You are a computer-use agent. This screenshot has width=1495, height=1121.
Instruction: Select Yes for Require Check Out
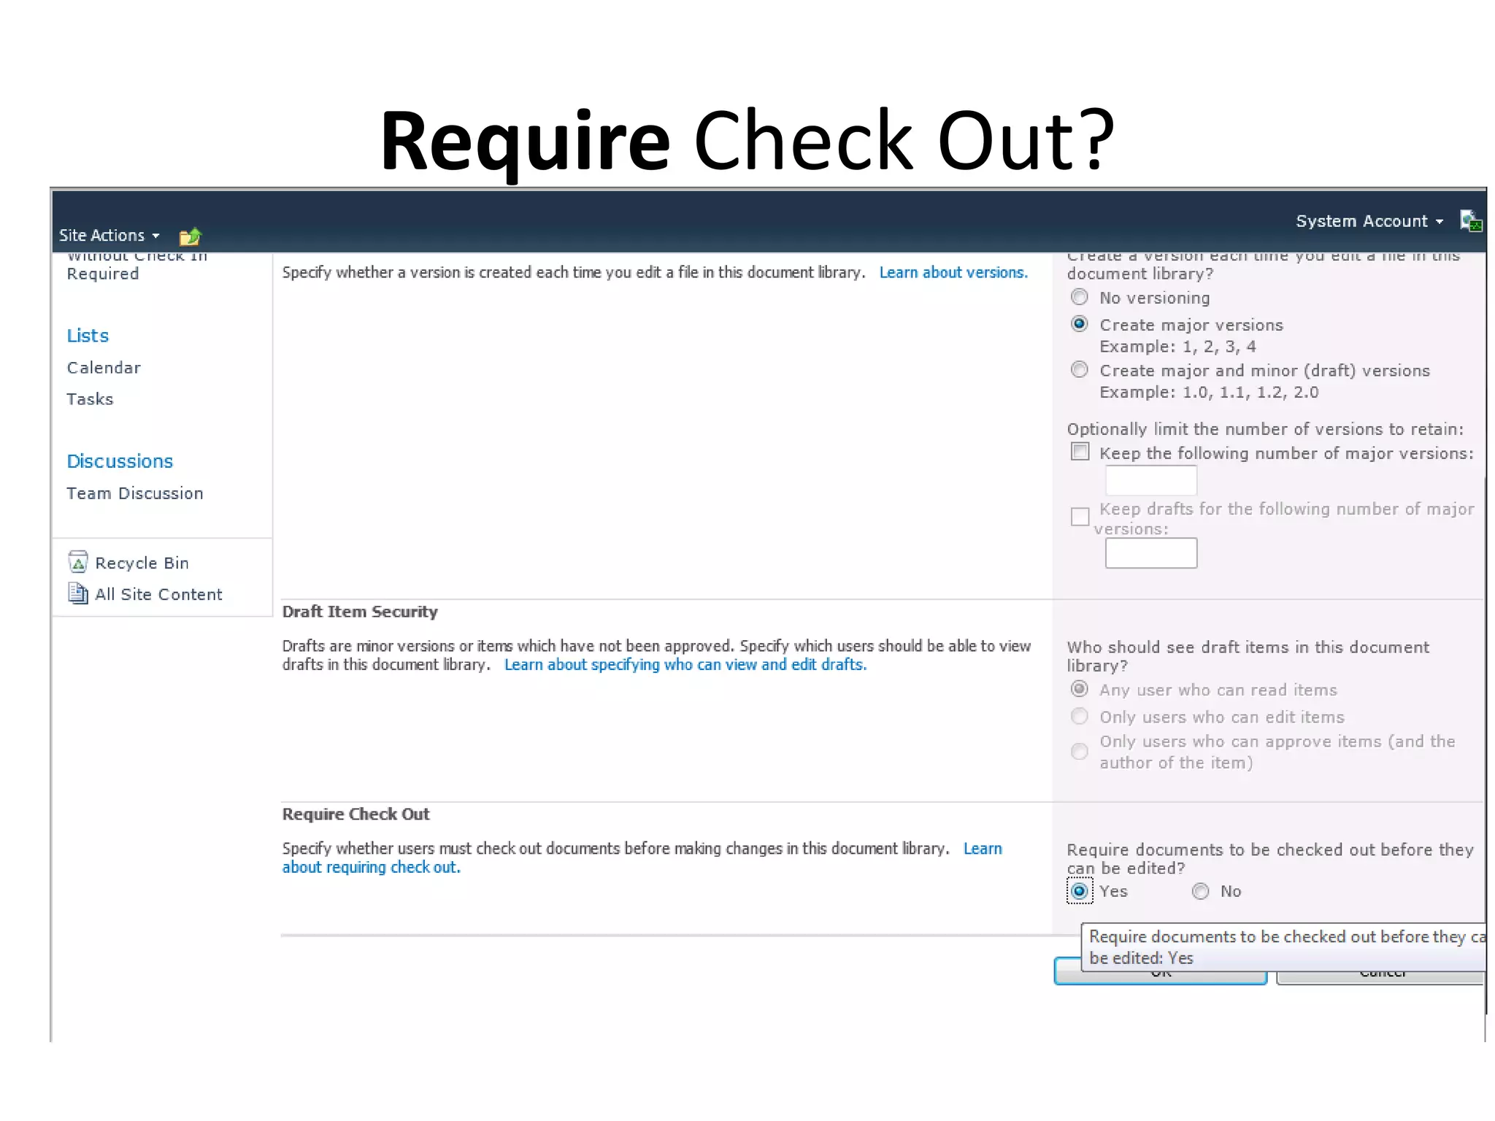[1079, 891]
